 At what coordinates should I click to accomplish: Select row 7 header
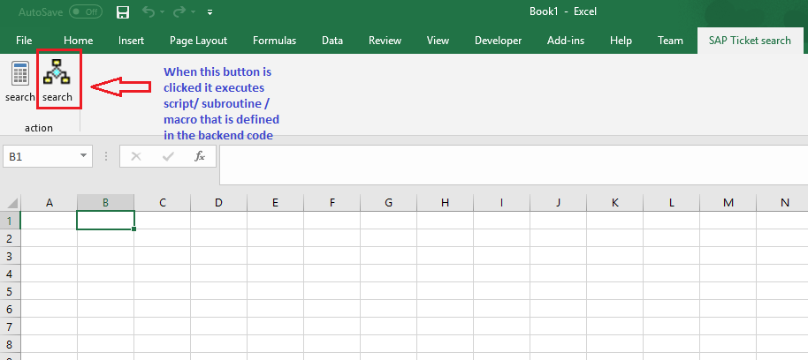pyautogui.click(x=10, y=326)
